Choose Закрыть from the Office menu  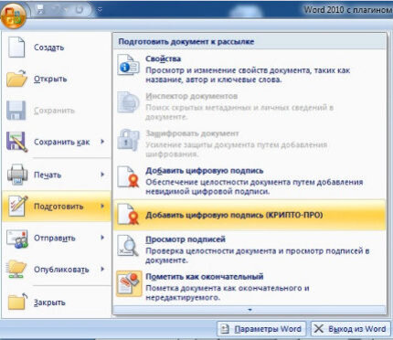point(57,302)
